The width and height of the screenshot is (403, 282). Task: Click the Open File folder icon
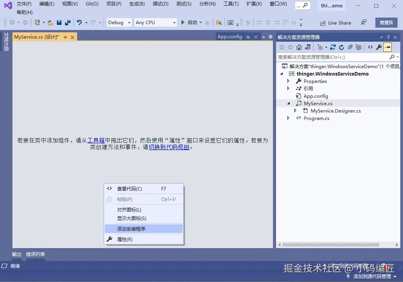[x=50, y=23]
